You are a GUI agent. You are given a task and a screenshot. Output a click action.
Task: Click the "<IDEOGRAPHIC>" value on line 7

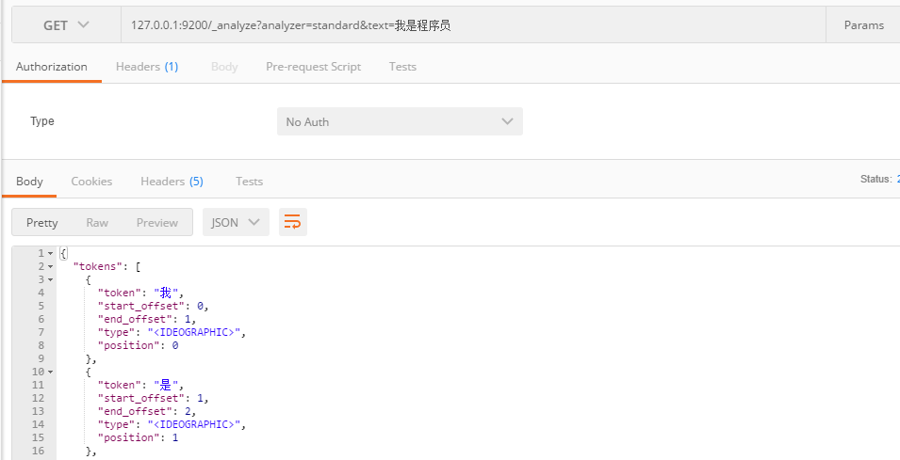pos(194,332)
